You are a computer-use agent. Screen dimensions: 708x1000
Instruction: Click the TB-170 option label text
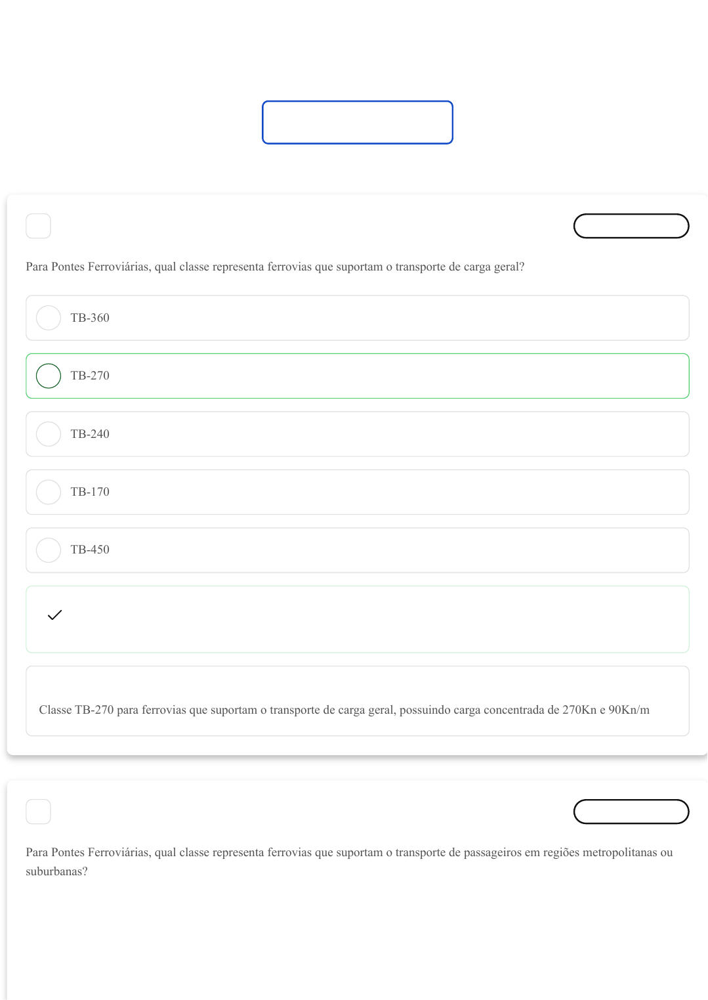coord(90,492)
